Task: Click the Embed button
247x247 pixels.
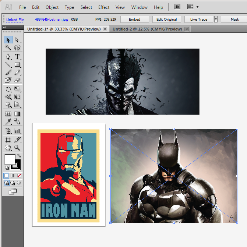Action: tap(134, 19)
